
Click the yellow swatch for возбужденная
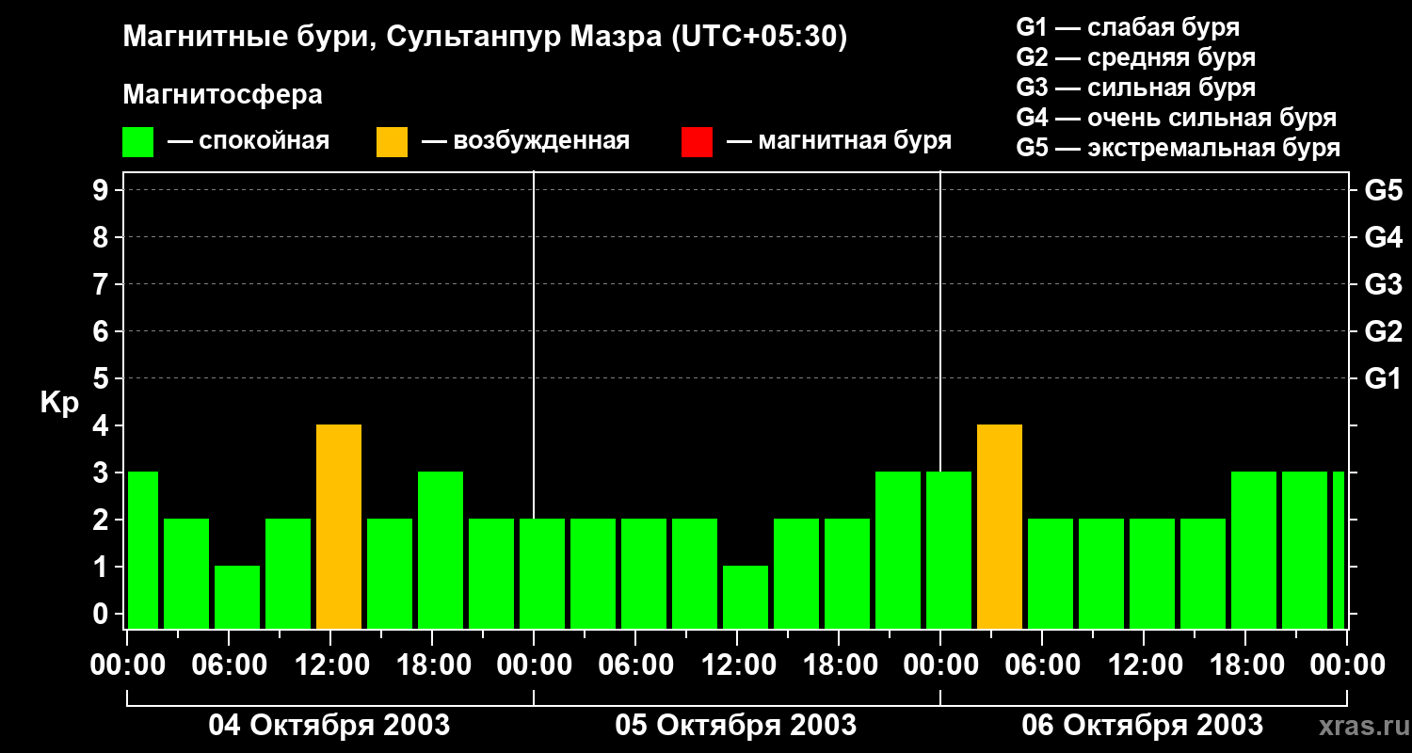(392, 142)
